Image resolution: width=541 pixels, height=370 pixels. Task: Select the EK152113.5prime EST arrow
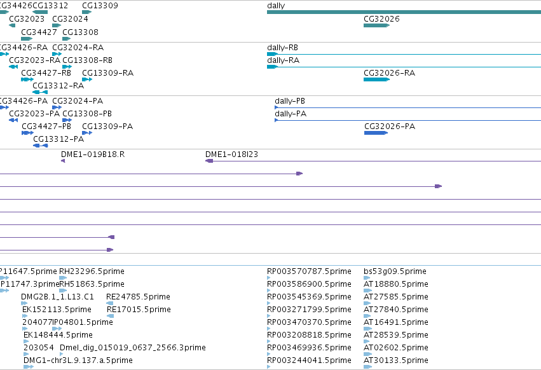point(25,316)
